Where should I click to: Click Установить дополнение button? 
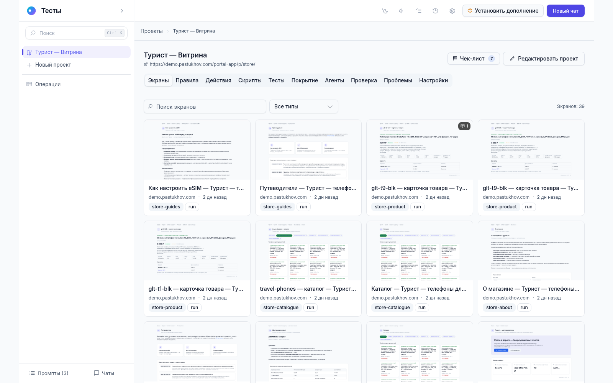click(x=503, y=11)
